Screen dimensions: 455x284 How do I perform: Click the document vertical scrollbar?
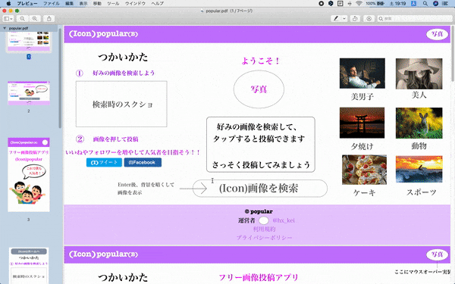click(453, 54)
